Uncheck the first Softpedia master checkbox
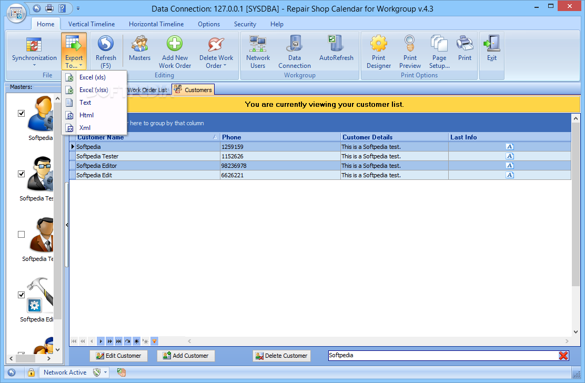Image resolution: width=585 pixels, height=383 pixels. [x=21, y=113]
